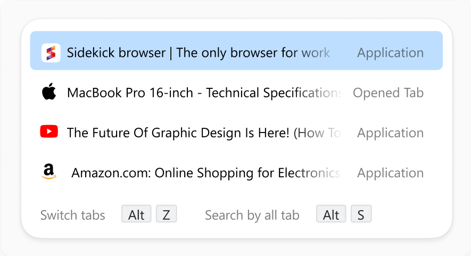Switch to The Future Of Graphic Design video
The width and height of the screenshot is (471, 256).
pos(236,133)
